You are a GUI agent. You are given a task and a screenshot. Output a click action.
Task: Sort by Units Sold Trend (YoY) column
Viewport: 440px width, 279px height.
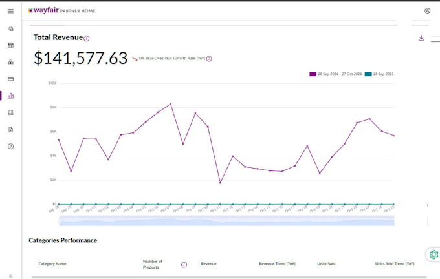click(395, 264)
